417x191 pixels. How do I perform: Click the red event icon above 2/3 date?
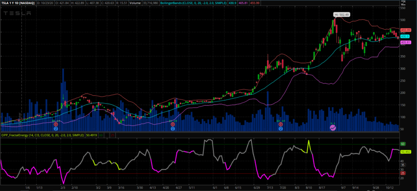click(x=56, y=124)
